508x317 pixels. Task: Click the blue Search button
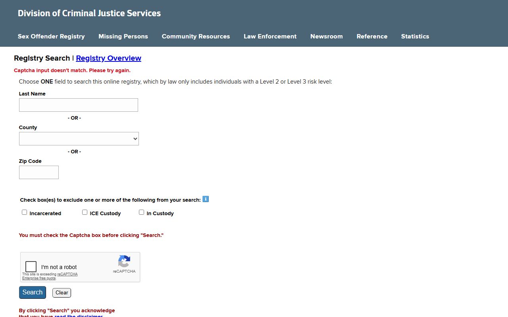pos(33,292)
